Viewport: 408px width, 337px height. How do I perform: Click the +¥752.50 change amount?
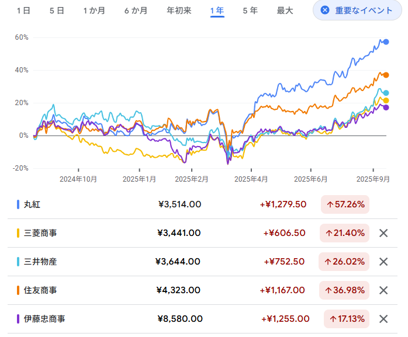click(284, 262)
